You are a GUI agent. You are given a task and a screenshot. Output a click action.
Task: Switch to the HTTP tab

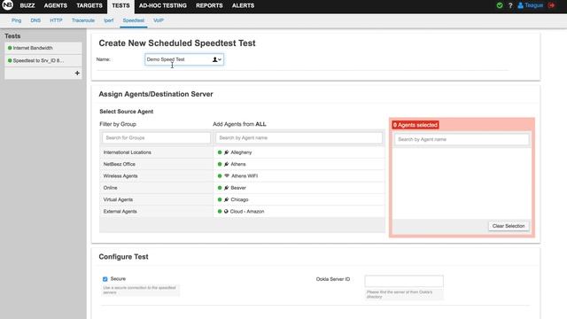pyautogui.click(x=56, y=20)
